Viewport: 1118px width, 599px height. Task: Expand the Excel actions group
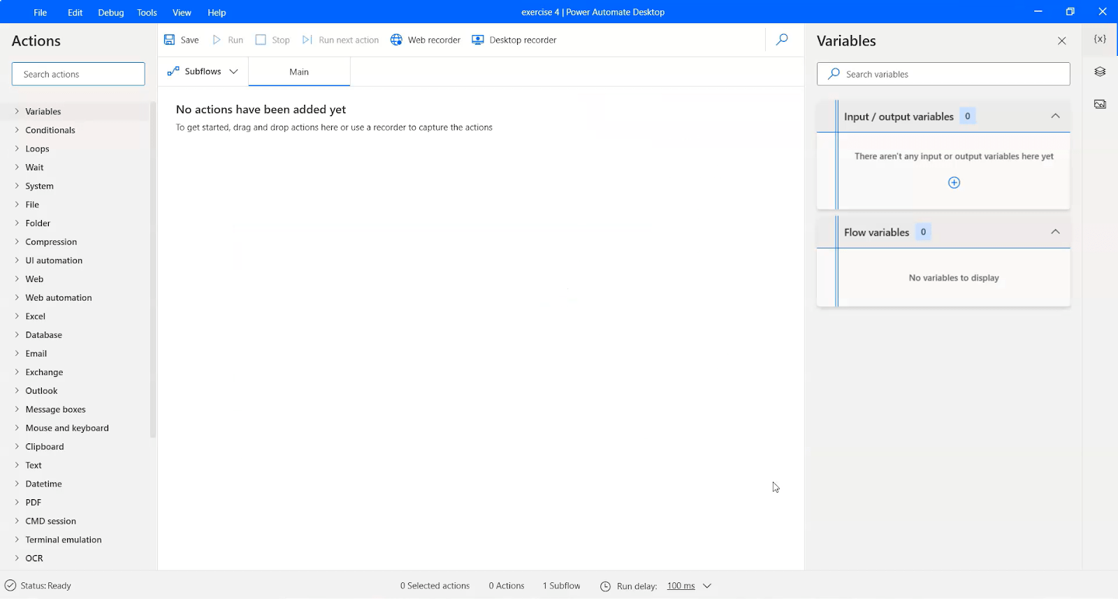pos(17,316)
